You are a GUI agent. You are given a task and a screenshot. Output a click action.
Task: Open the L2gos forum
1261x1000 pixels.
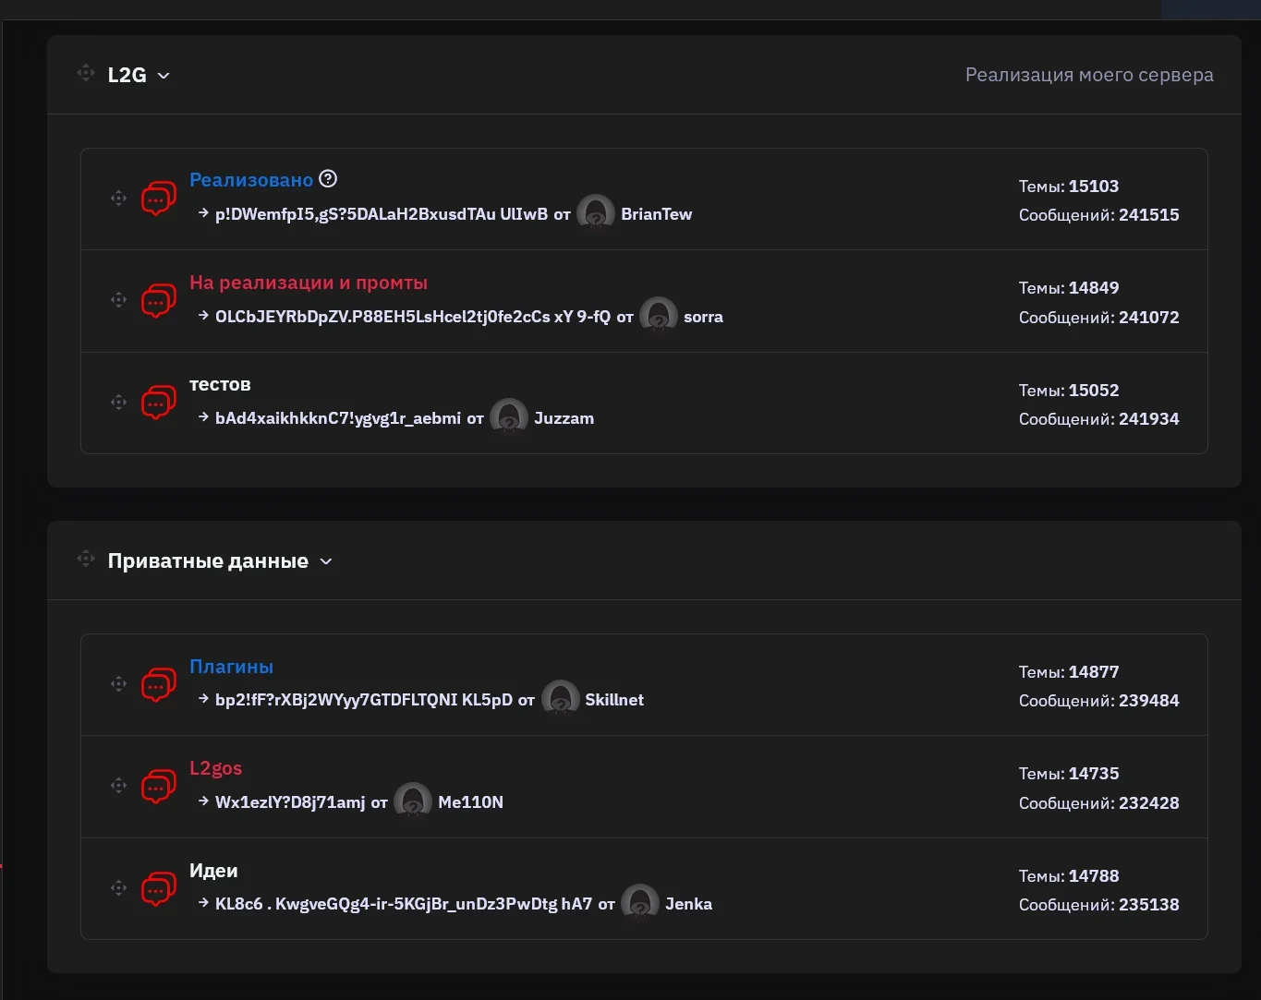tap(215, 768)
